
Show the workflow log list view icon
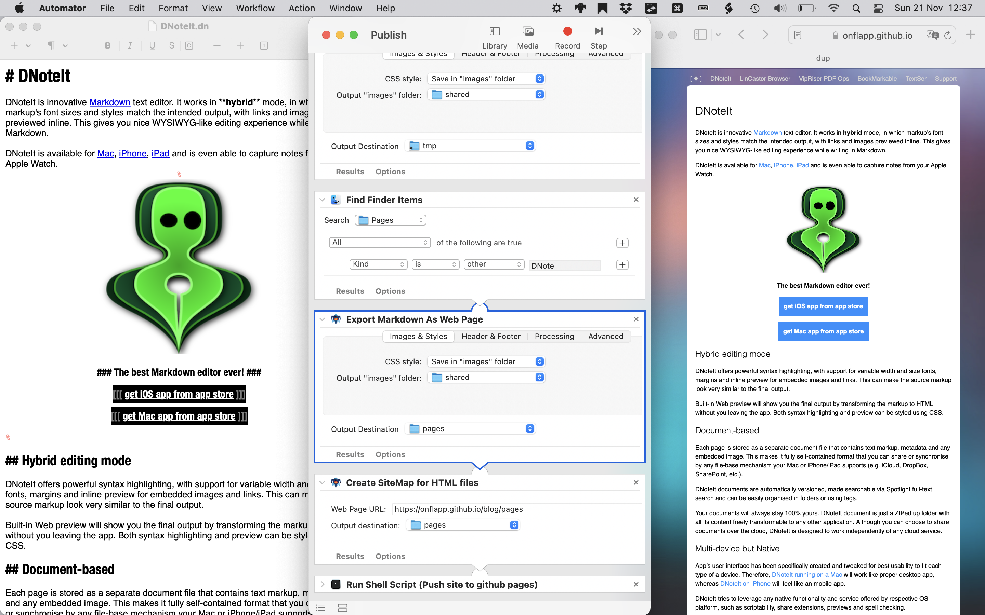(321, 608)
